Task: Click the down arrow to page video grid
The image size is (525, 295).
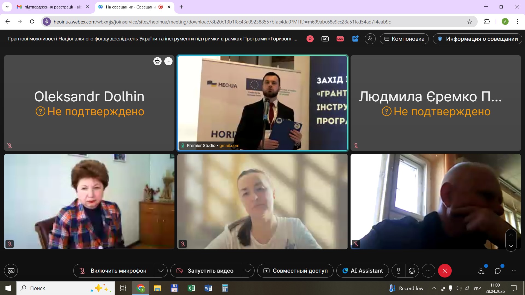Action: pos(511,246)
